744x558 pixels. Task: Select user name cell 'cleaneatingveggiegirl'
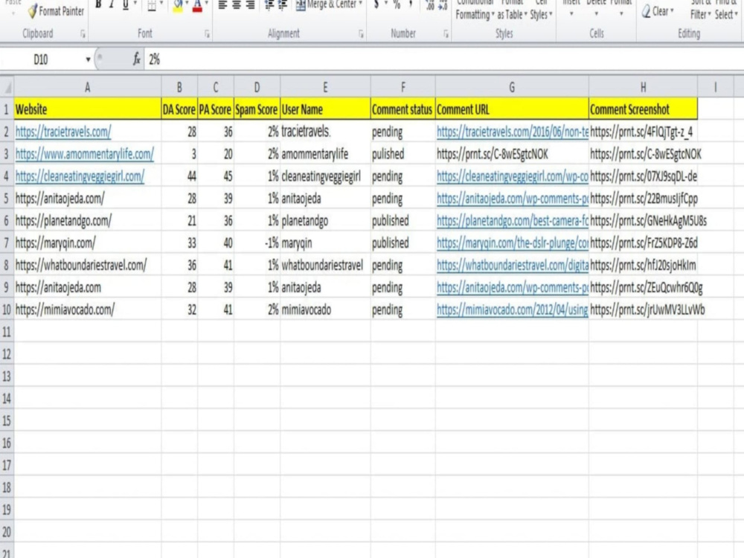pyautogui.click(x=325, y=176)
